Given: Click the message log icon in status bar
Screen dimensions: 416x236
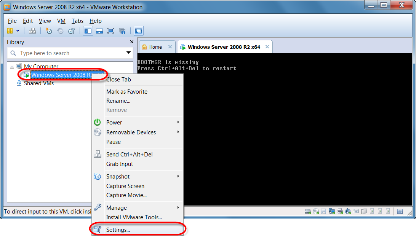Looking at the screenshot, I should click(x=400, y=211).
